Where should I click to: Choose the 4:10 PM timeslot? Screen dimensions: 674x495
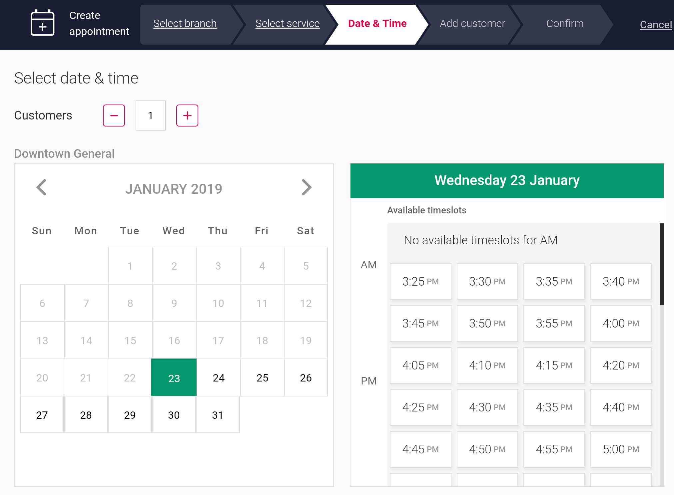pos(487,366)
